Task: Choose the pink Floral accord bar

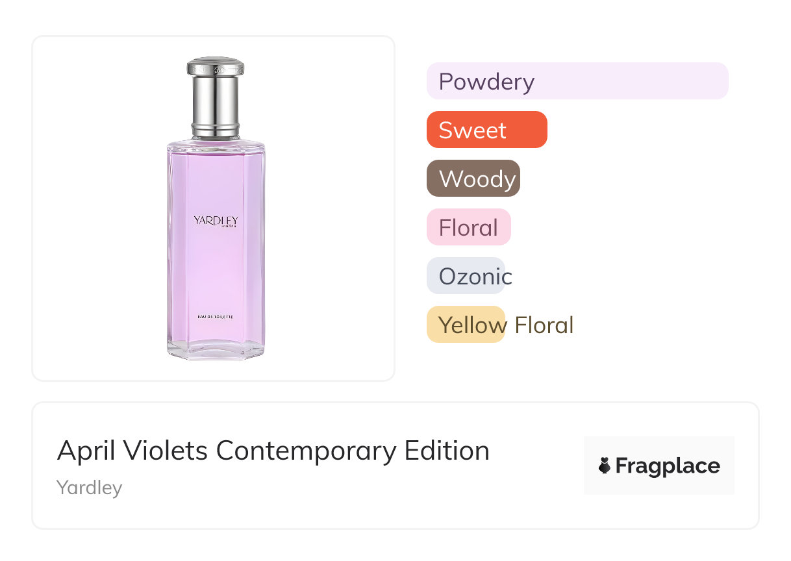Action: [x=468, y=227]
